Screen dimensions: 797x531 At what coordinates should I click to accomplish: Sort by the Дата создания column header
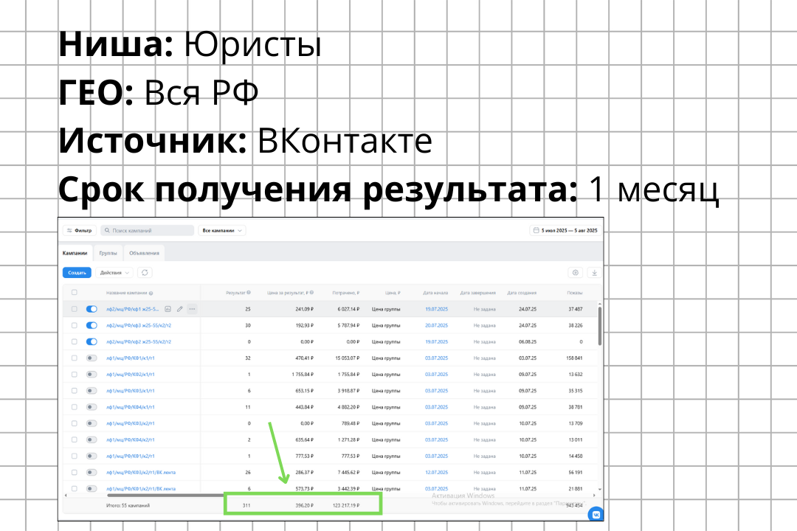coord(522,293)
